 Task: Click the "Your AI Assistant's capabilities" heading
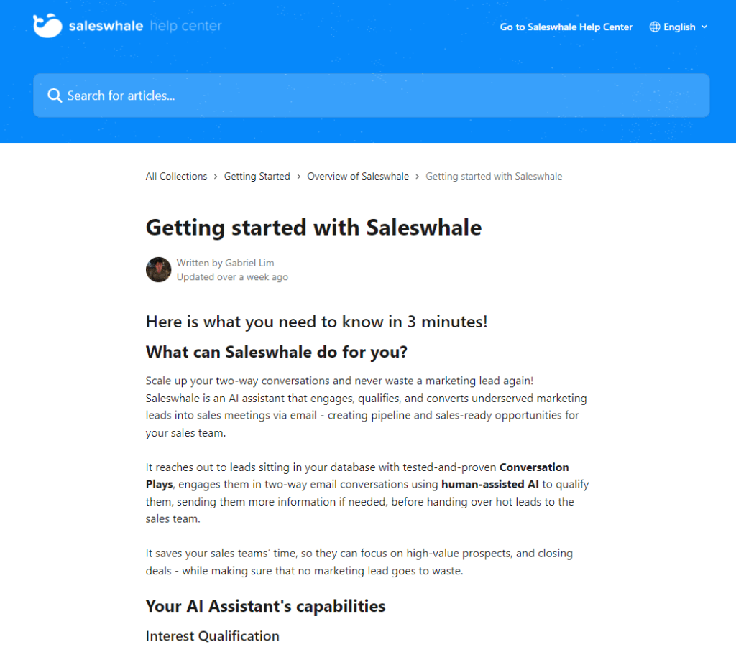[265, 606]
